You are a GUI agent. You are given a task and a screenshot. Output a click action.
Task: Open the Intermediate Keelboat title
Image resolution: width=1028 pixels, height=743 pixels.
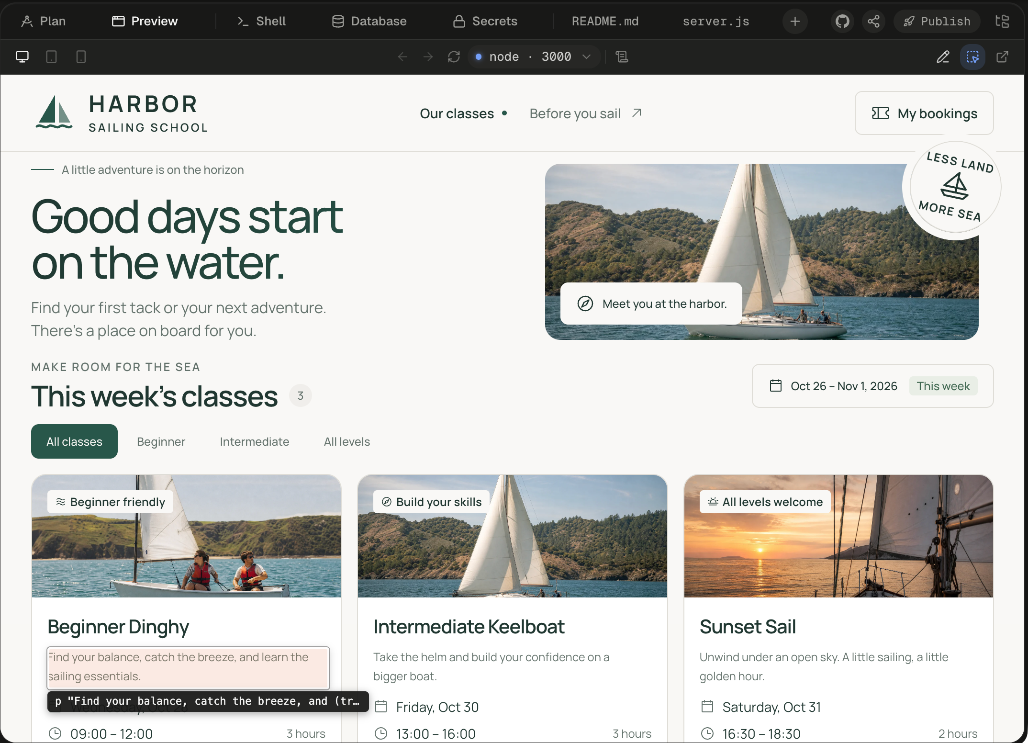(x=469, y=627)
